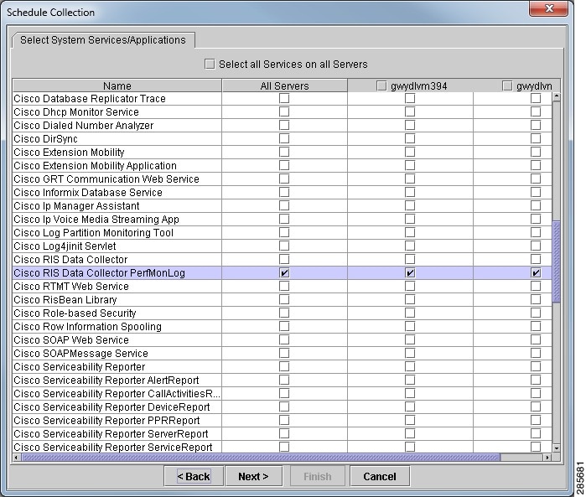Check gwydlvm394 for Cisco Ip Manager Assistant
The image size is (586, 497).
point(410,206)
